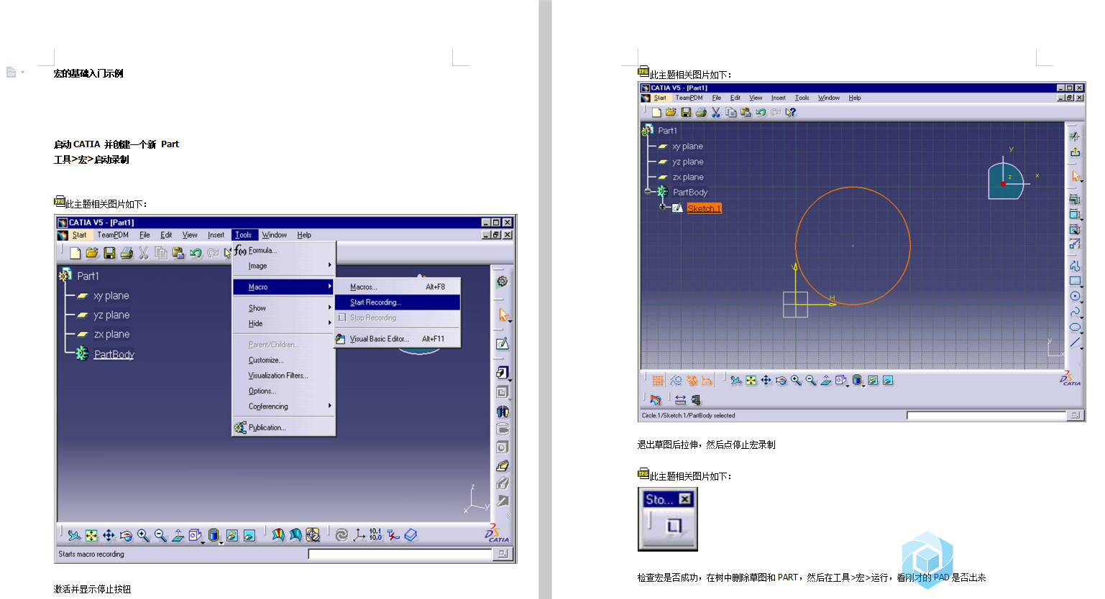Image resolution: width=1105 pixels, height=599 pixels.
Task: Click Open folder icon in menu screenshot
Action: click(x=92, y=253)
